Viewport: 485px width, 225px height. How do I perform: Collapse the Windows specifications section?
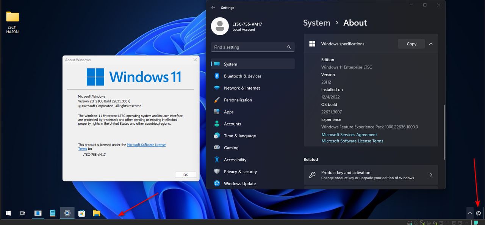tap(431, 44)
